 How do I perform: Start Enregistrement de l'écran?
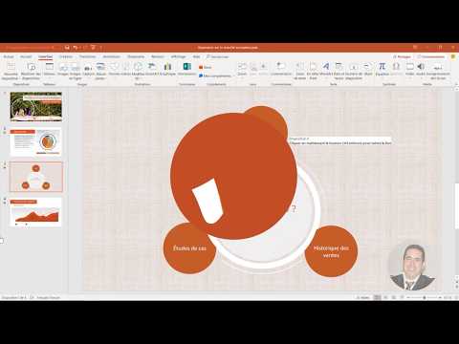438,71
